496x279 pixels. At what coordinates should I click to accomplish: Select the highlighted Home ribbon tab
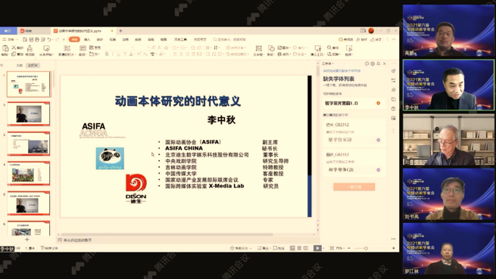pos(74,39)
